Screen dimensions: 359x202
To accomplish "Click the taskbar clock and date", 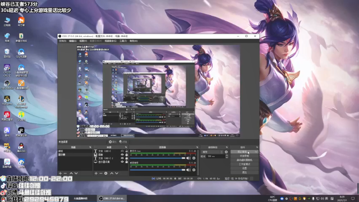I will (343, 198).
